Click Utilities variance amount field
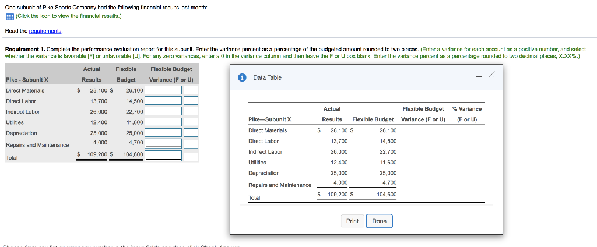Image resolution: width=597 pixels, height=247 pixels. tap(163, 122)
